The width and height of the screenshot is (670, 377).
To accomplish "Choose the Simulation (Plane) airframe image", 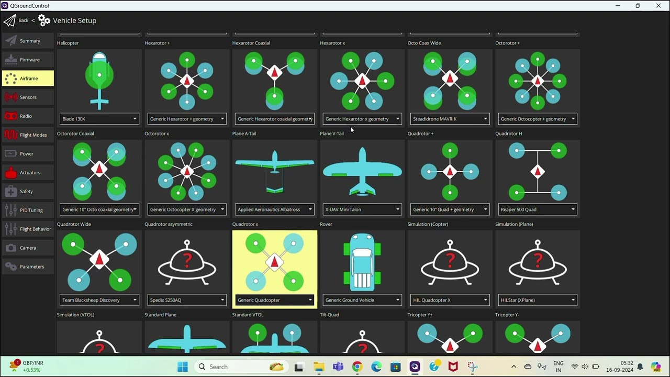I will pos(538,261).
